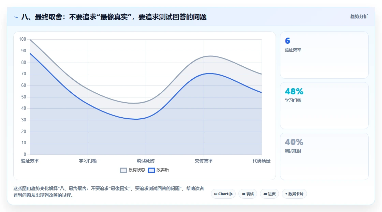Screen dimensions: 382x212
Task: Toggle the 改善后 legend swatch
Action: [x=151, y=170]
